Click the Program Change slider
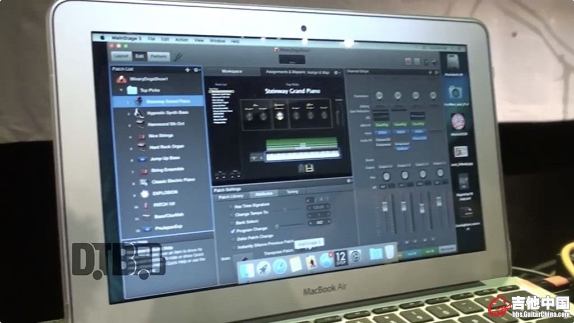Viewport: 574px width, 323px height. click(x=289, y=226)
